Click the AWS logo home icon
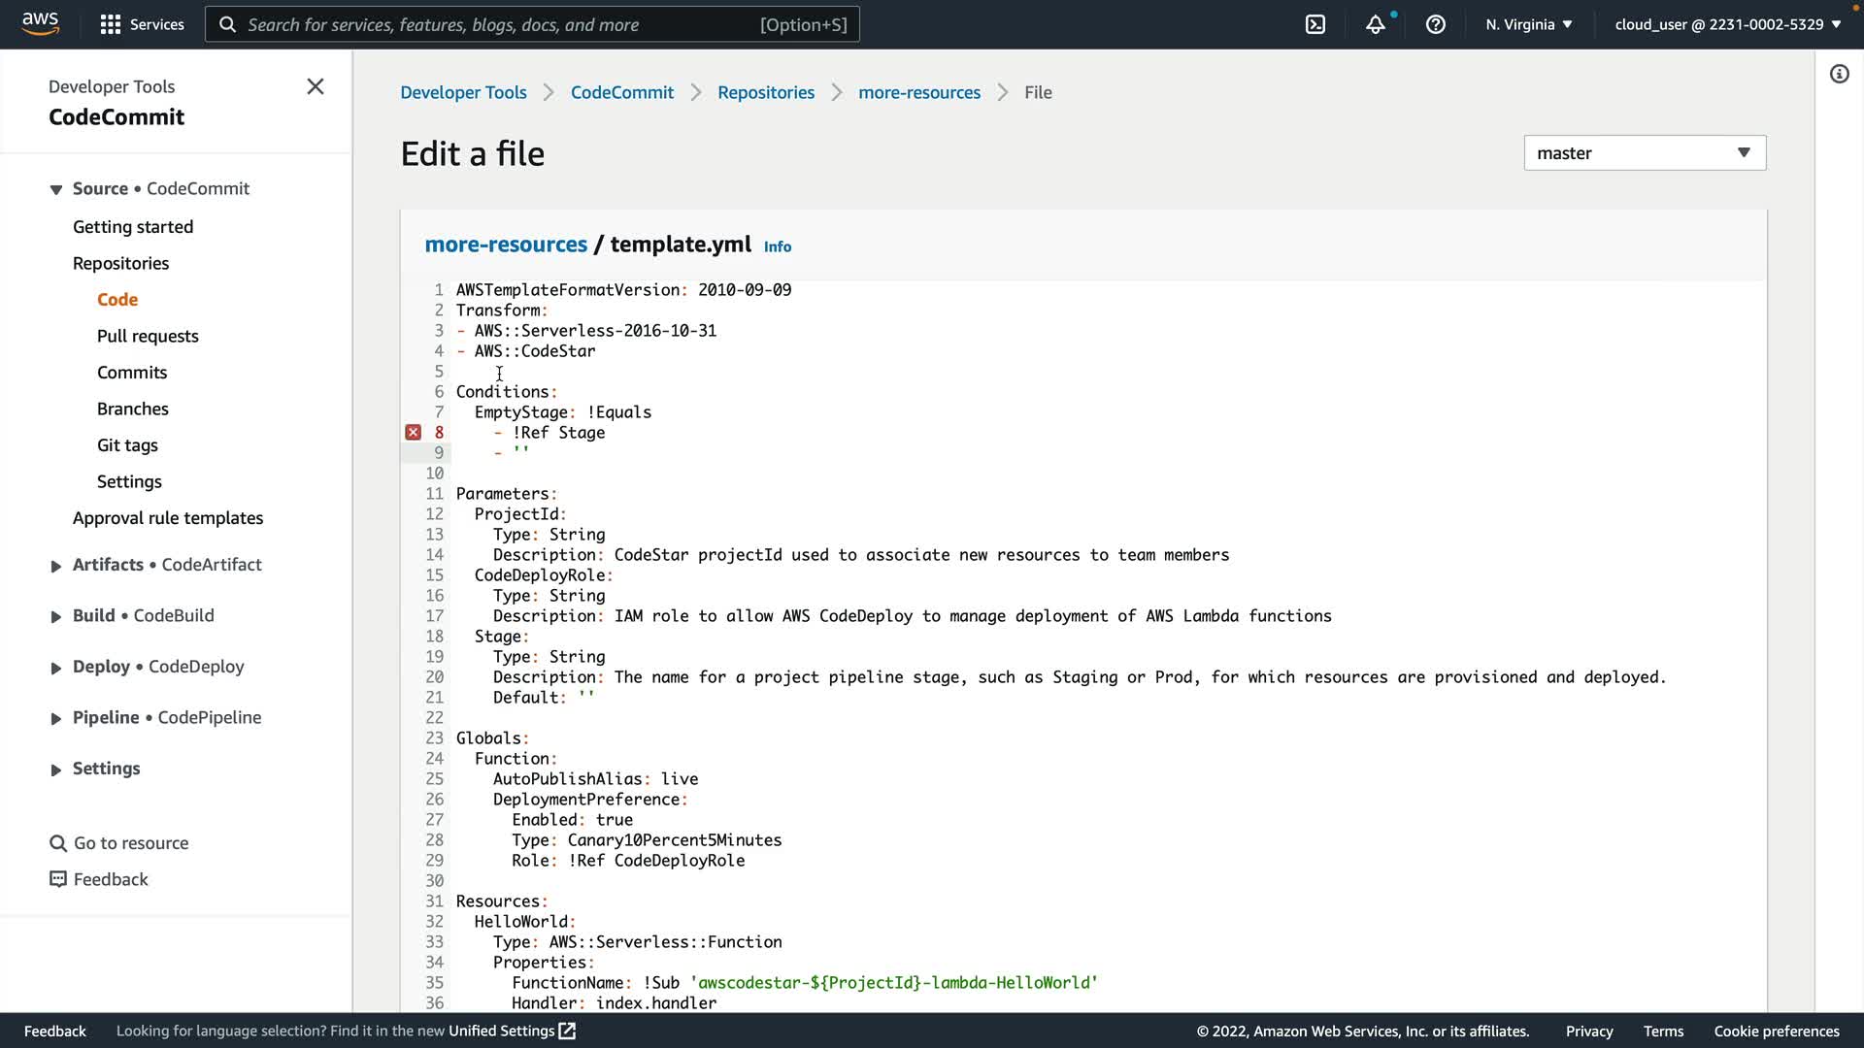Viewport: 1864px width, 1048px height. coord(41,23)
